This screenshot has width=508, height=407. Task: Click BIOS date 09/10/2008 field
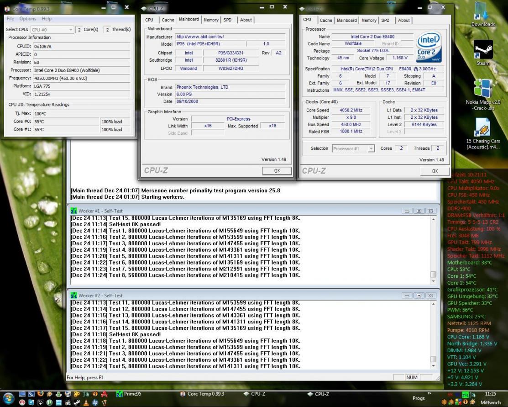(x=230, y=101)
